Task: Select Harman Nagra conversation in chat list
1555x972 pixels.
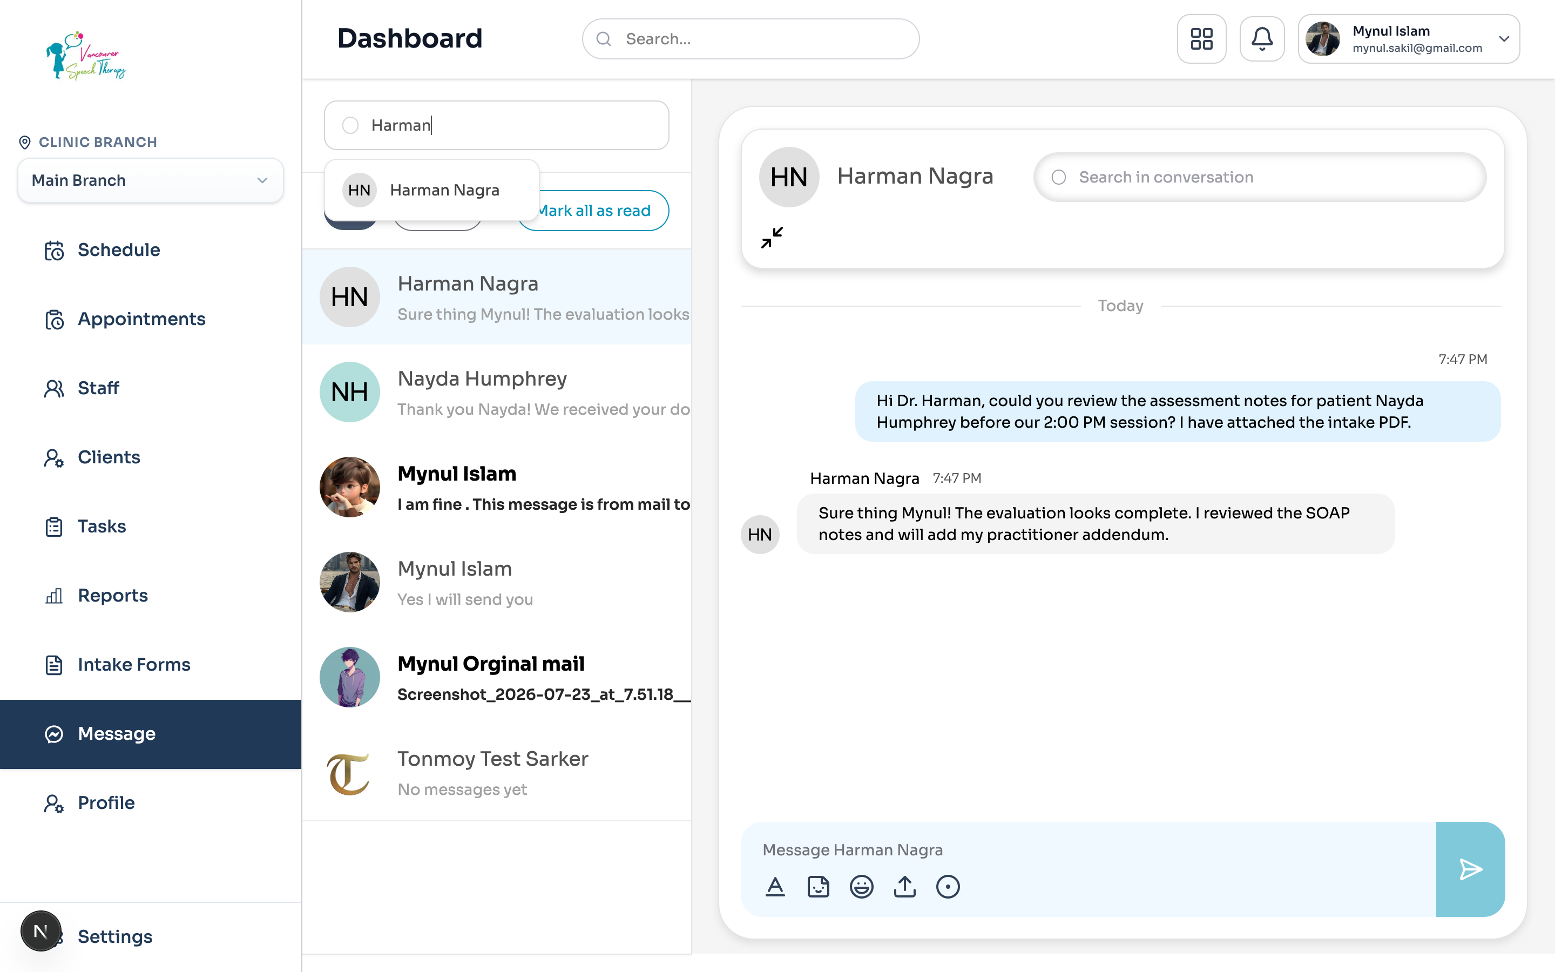Action: (497, 297)
